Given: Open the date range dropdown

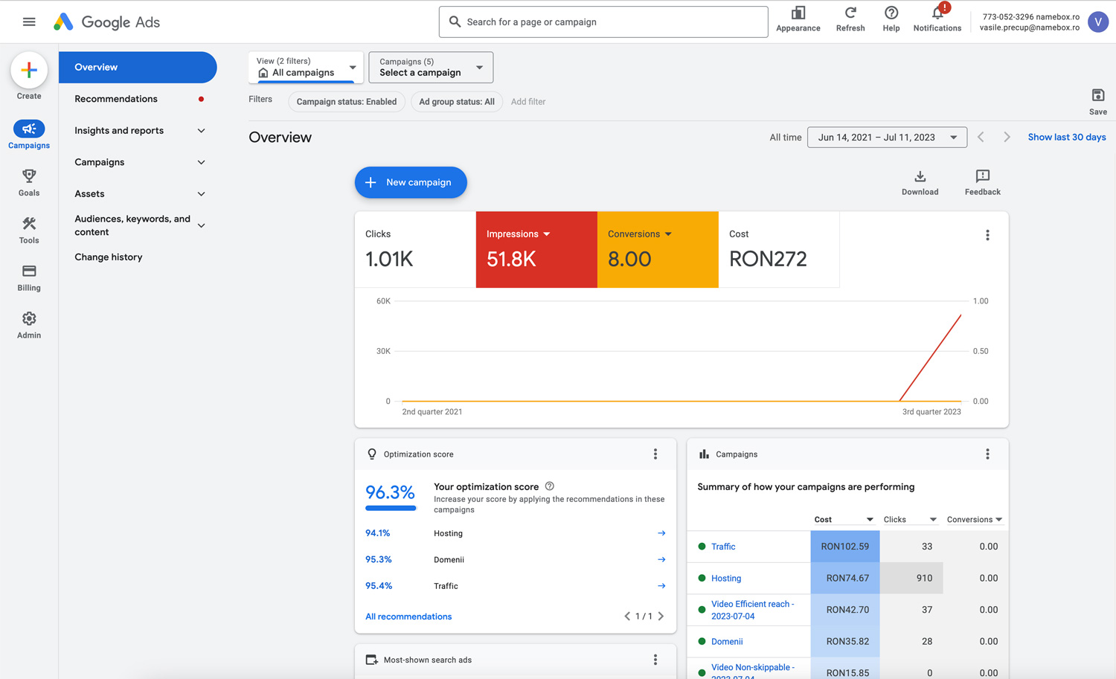Looking at the screenshot, I should tap(887, 137).
